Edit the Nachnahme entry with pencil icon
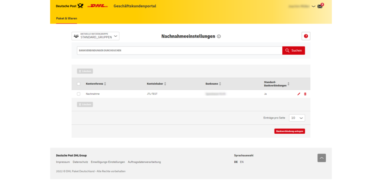This screenshot has width=382, height=192. pyautogui.click(x=299, y=94)
